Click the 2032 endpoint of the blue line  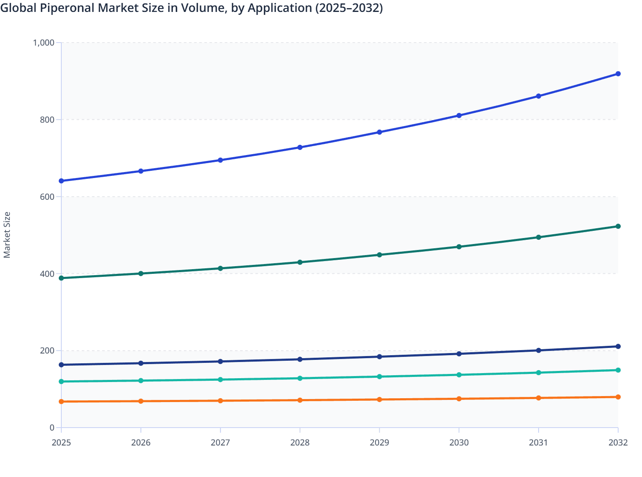(x=618, y=73)
